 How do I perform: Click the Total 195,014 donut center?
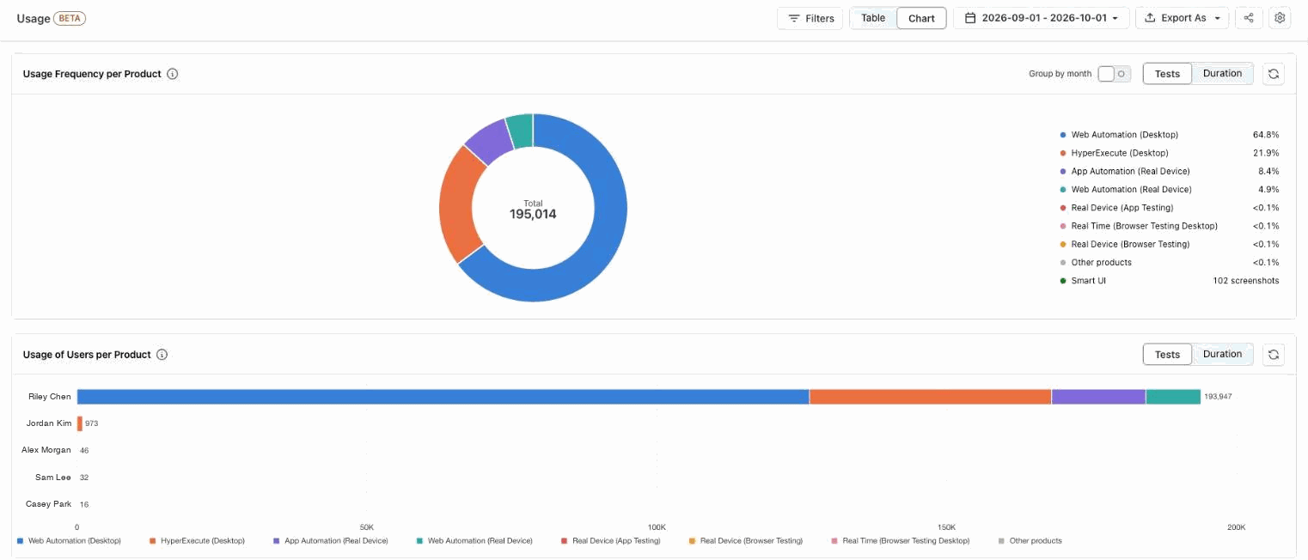tap(533, 209)
